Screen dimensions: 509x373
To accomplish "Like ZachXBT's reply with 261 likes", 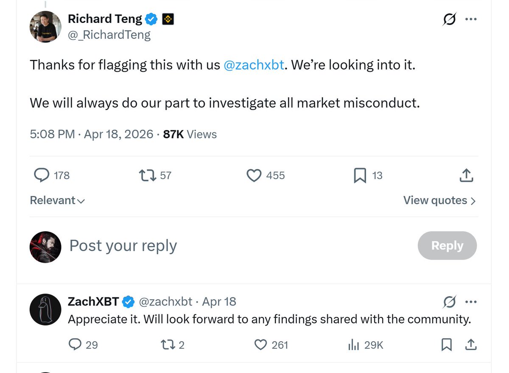I will click(260, 345).
